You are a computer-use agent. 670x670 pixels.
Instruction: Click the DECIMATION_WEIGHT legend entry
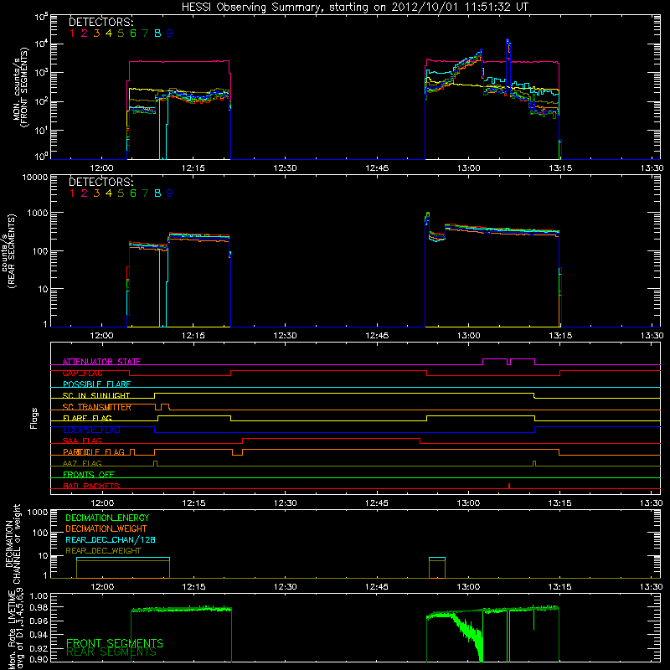tap(106, 528)
